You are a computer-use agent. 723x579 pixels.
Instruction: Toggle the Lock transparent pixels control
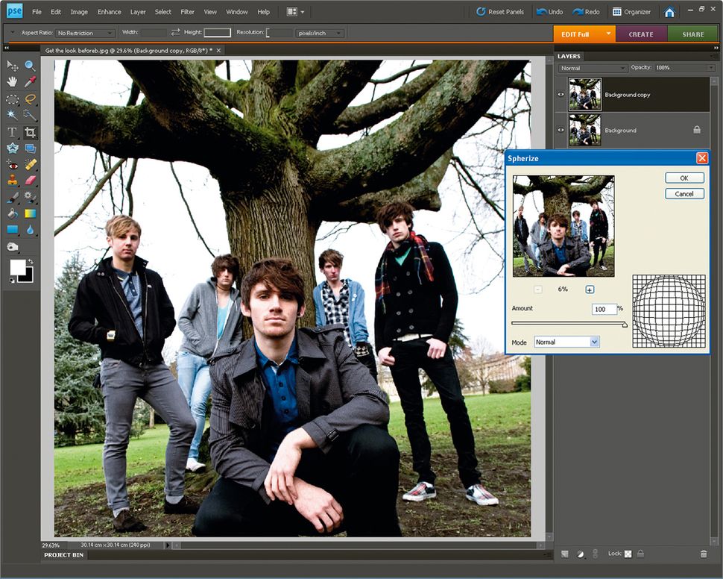pyautogui.click(x=628, y=554)
